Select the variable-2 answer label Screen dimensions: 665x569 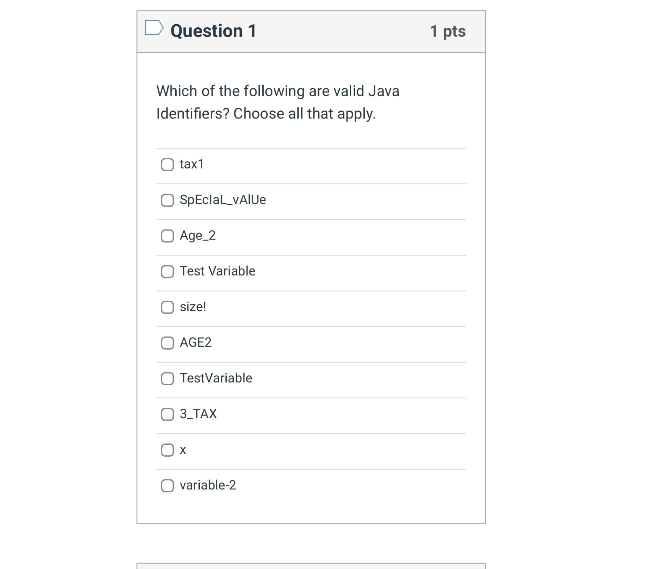click(208, 485)
